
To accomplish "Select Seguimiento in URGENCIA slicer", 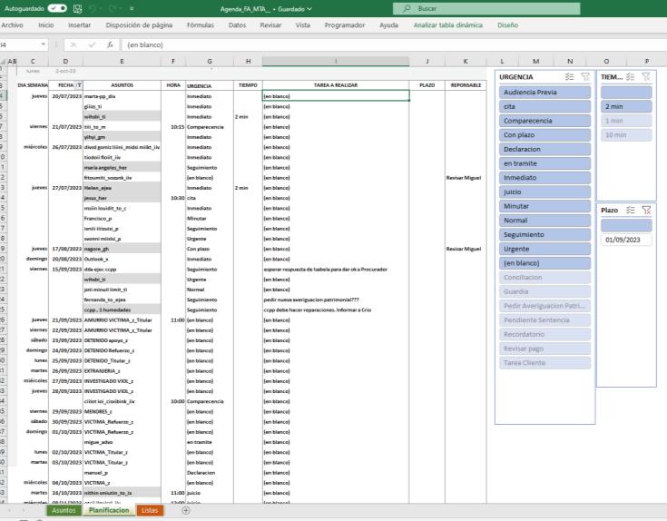I will (544, 234).
